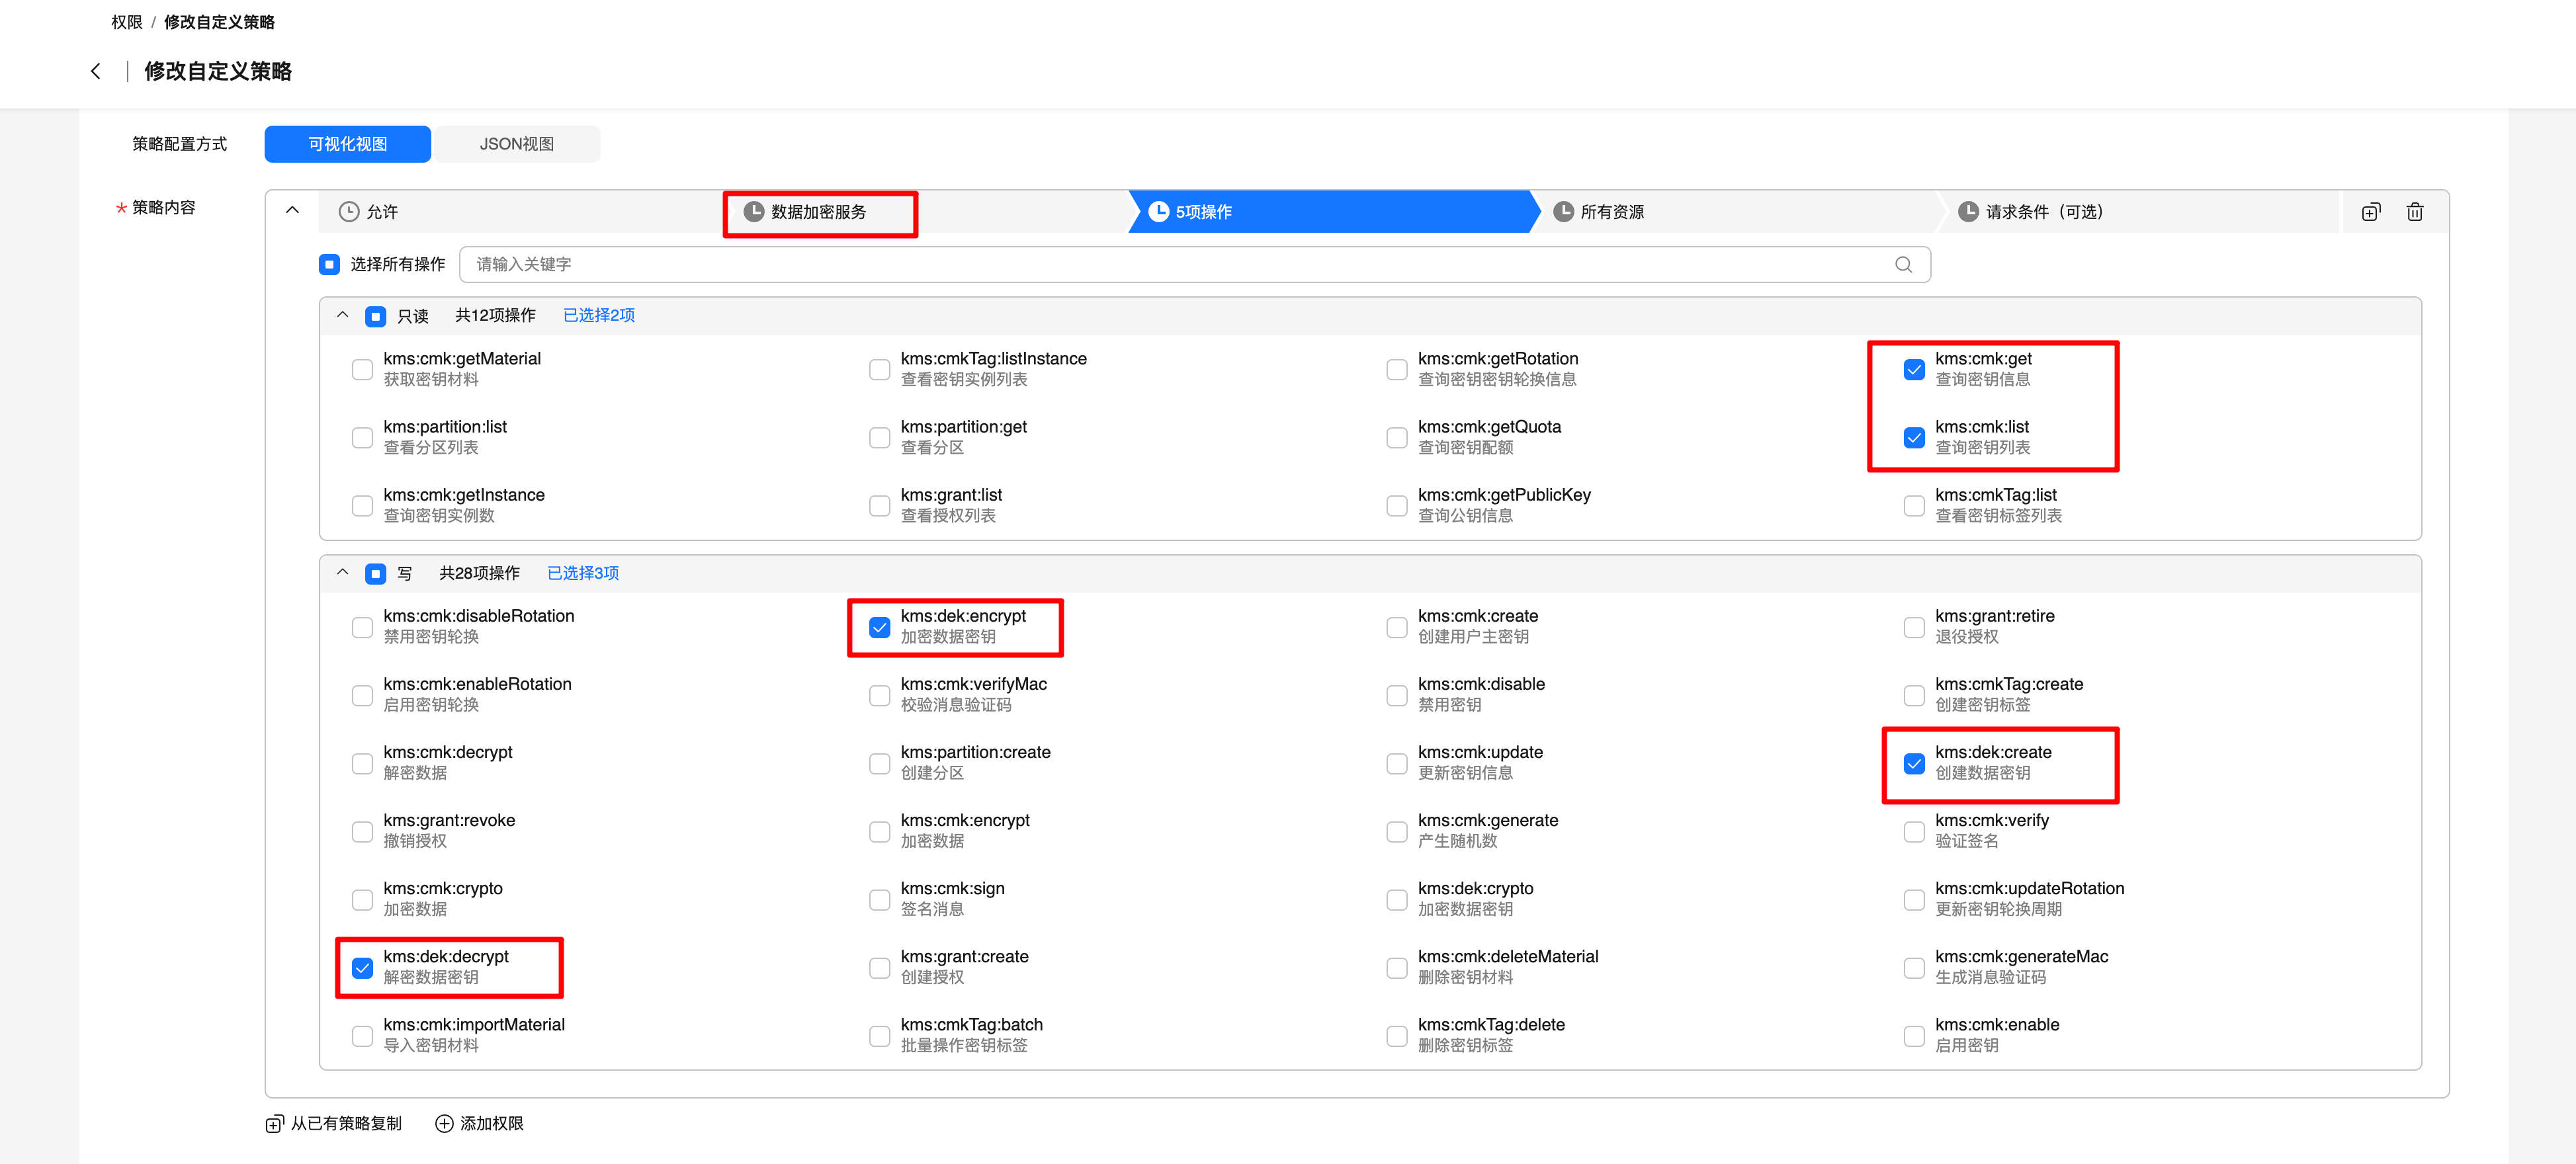
Task: Collapse the 写 operations group
Action: tap(343, 573)
